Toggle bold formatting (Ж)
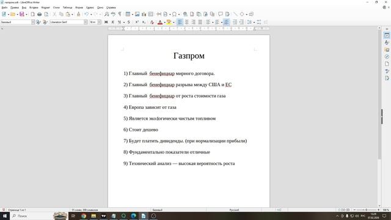Viewport: 391px width, 220px height. [x=106, y=22]
